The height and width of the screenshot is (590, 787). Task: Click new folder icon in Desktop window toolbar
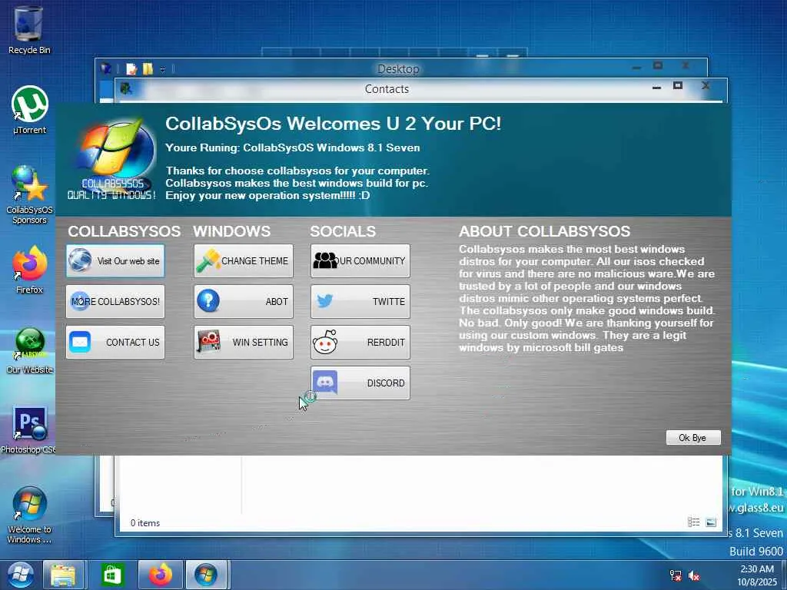pyautogui.click(x=148, y=68)
